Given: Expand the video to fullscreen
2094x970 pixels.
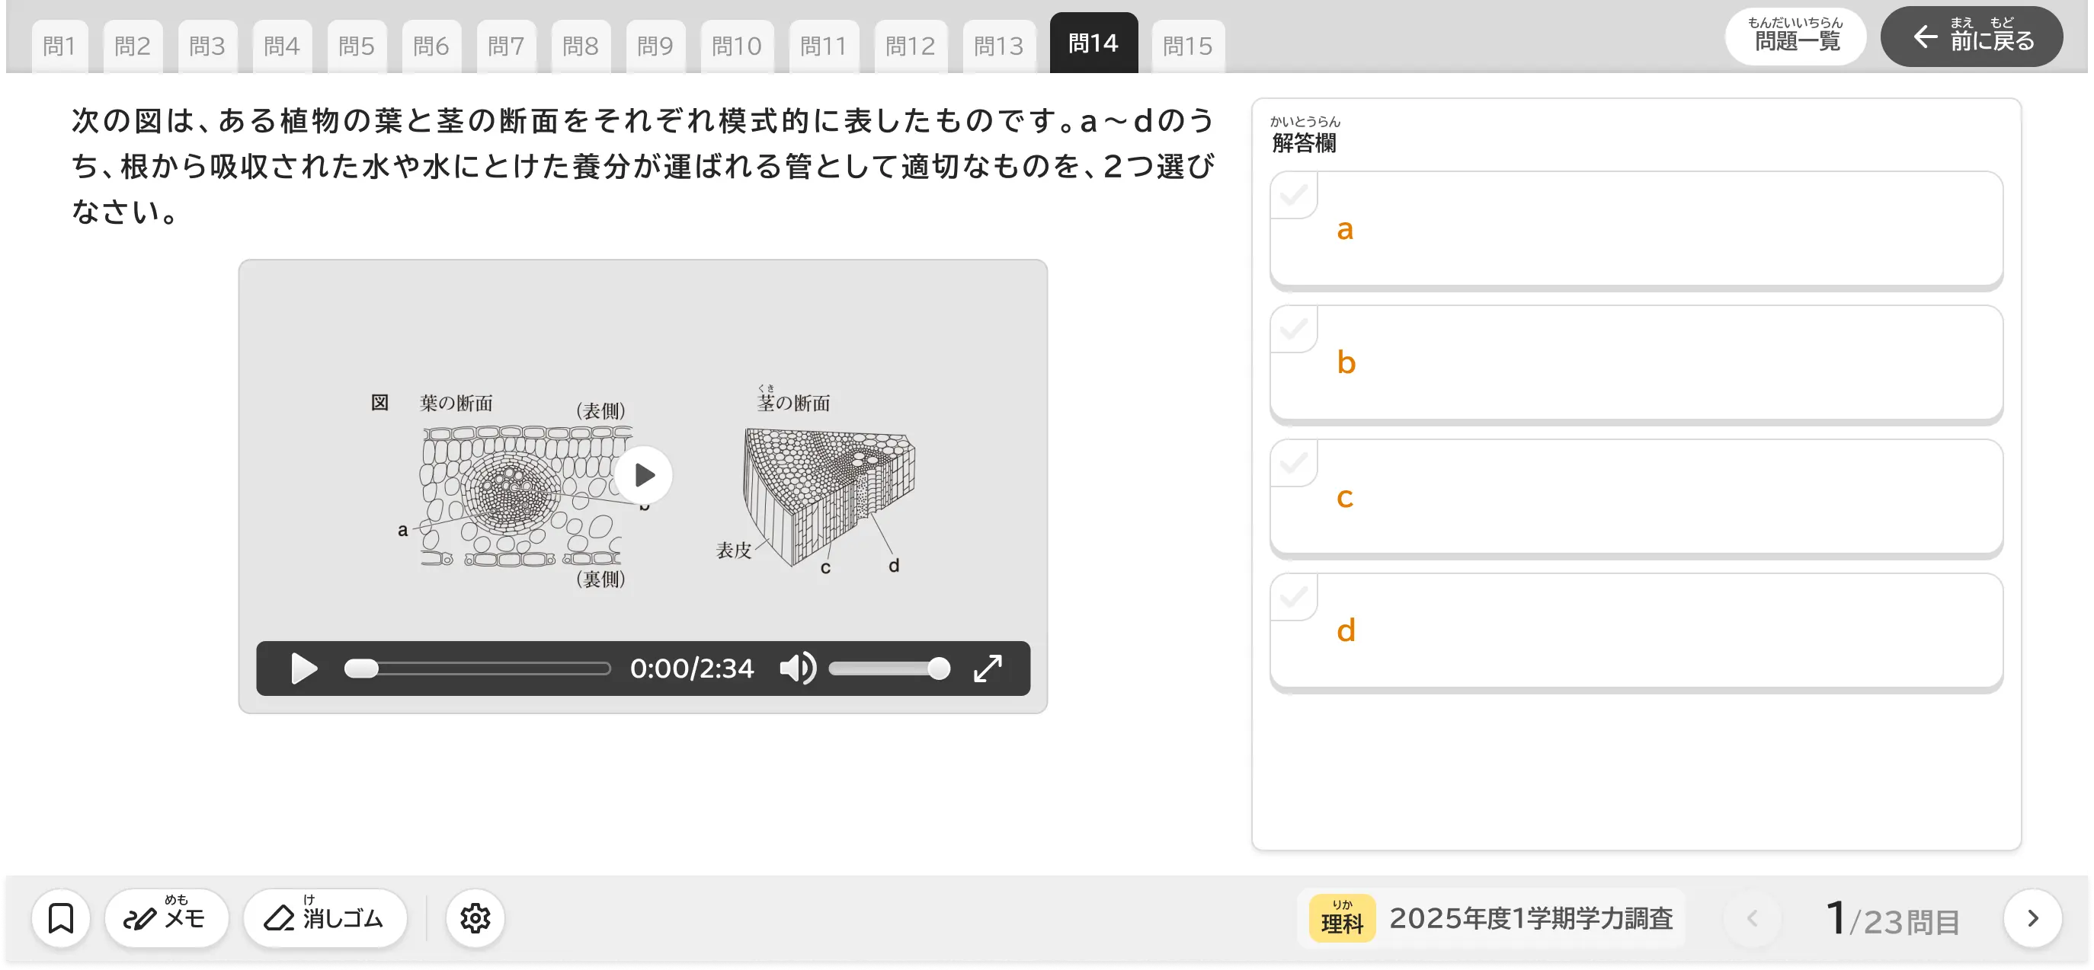Looking at the screenshot, I should click(988, 668).
